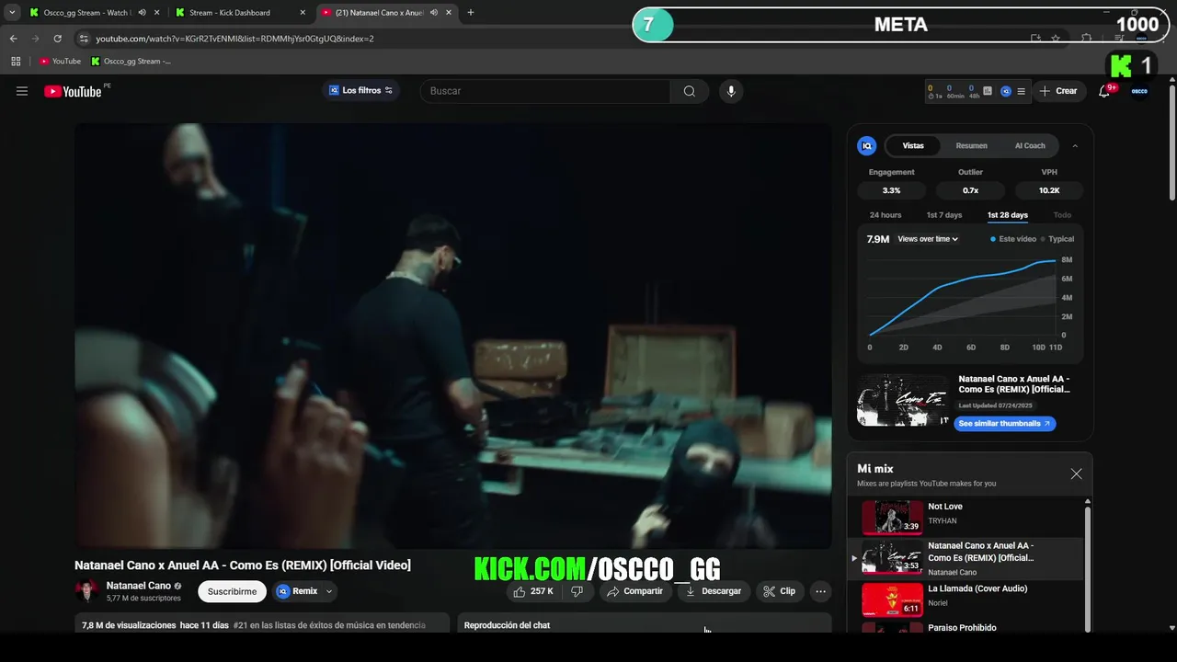This screenshot has width=1177, height=662.
Task: Click the browser address bar URL
Action: pyautogui.click(x=234, y=39)
